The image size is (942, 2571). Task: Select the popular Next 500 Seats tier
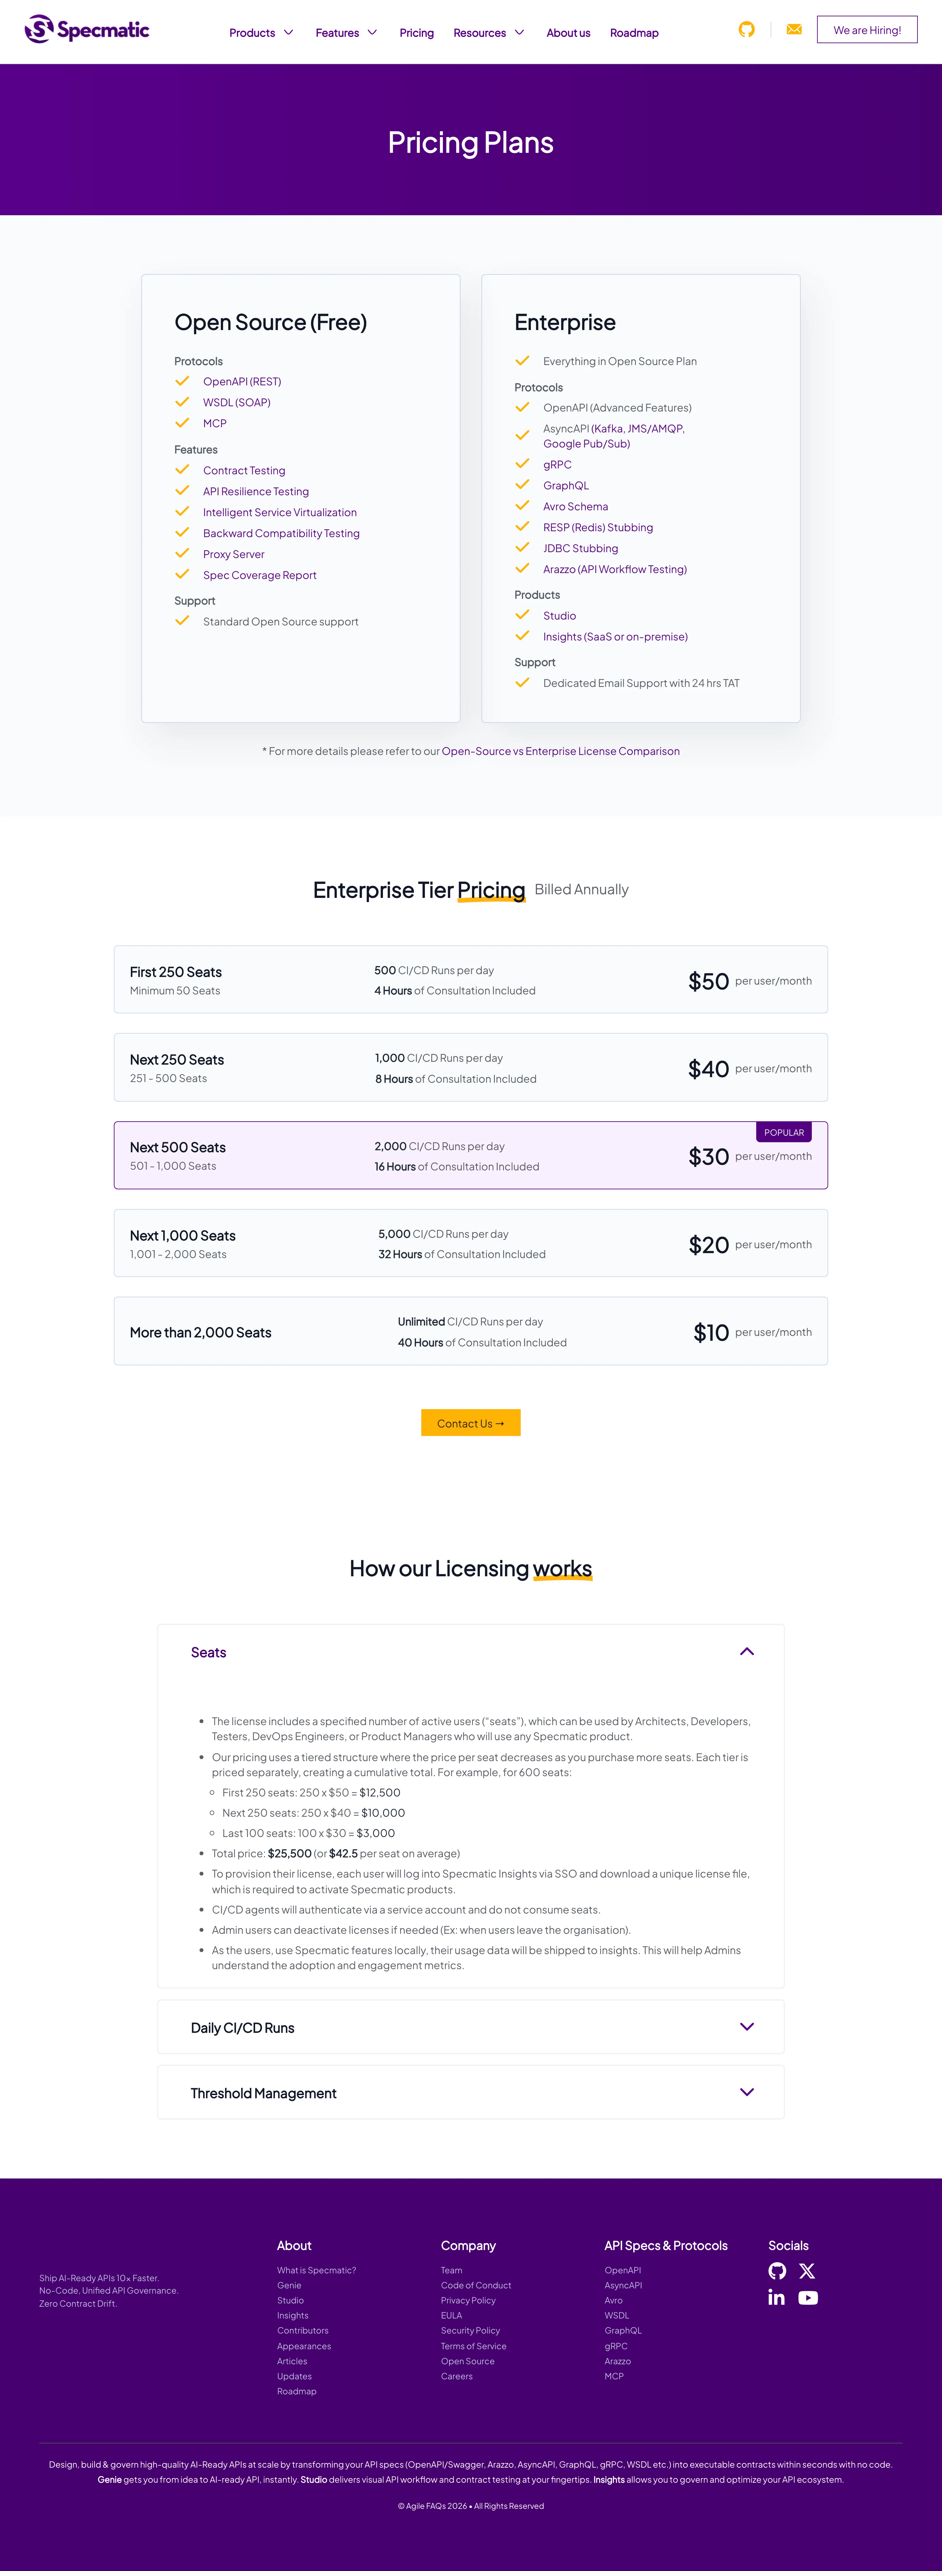(471, 1156)
